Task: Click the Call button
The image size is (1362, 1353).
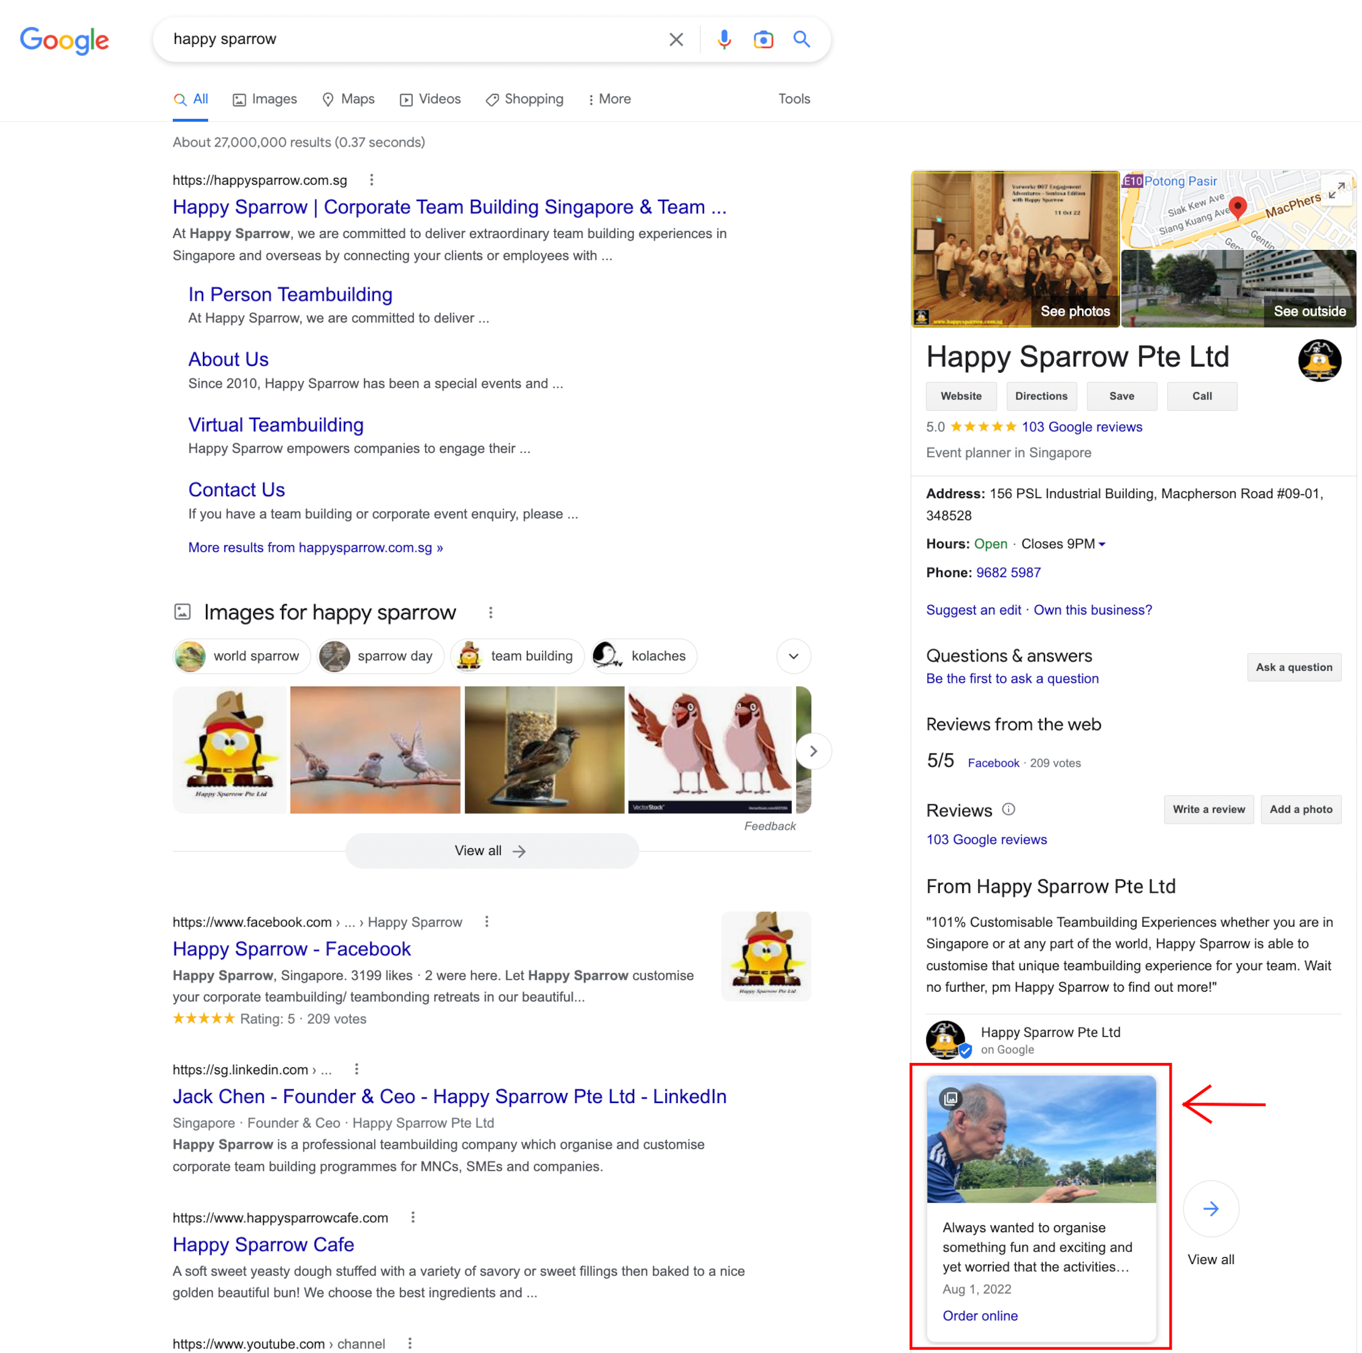Action: [x=1202, y=396]
